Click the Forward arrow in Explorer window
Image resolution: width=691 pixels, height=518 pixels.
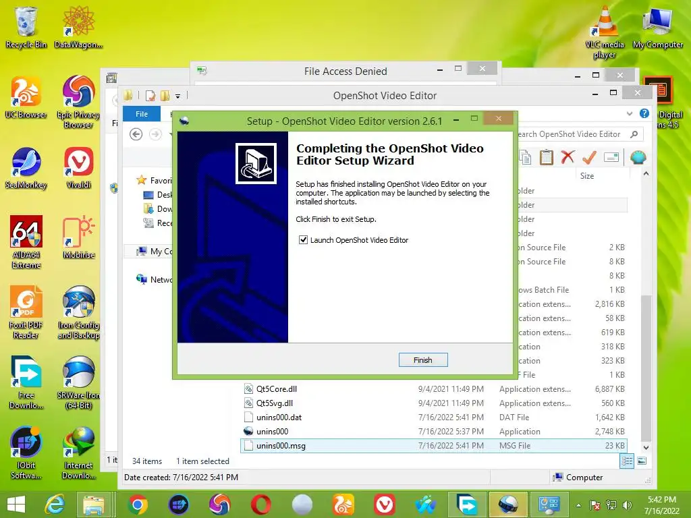(x=155, y=134)
